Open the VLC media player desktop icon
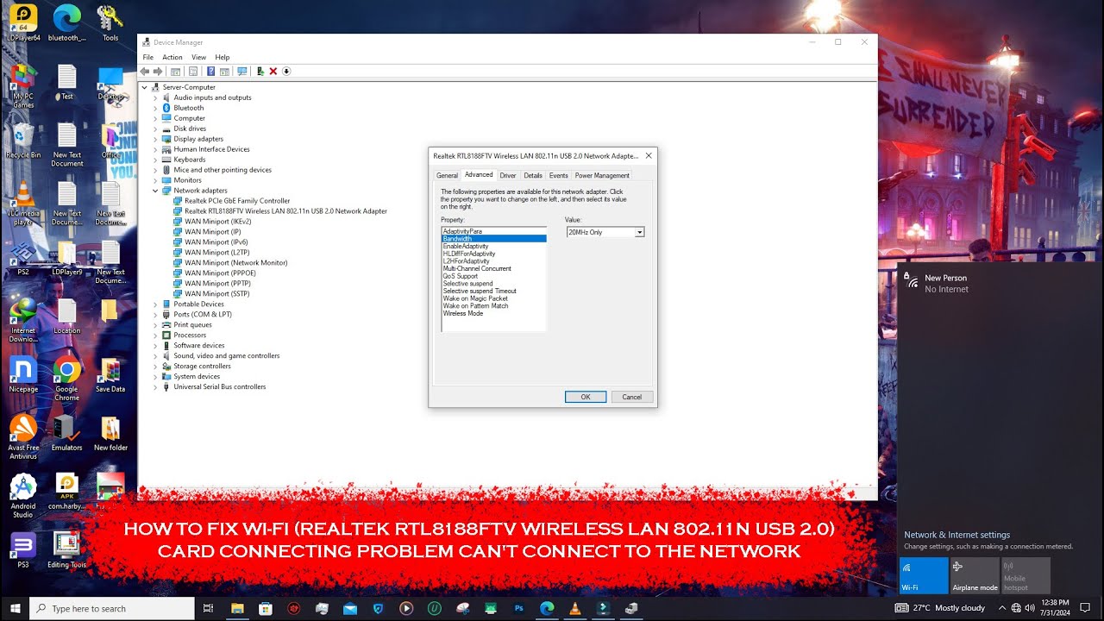Screen dimensions: 1104x621 coord(23,202)
